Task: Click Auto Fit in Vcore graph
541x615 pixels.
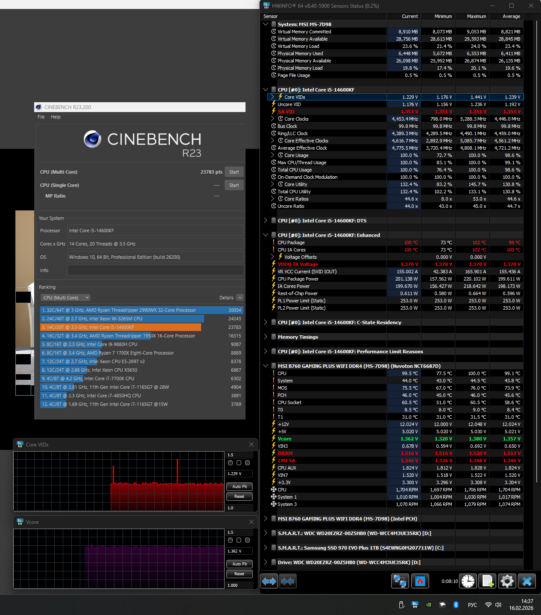Action: coord(240,564)
